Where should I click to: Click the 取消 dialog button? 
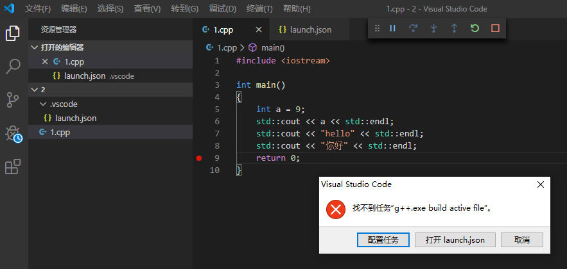[x=522, y=240]
